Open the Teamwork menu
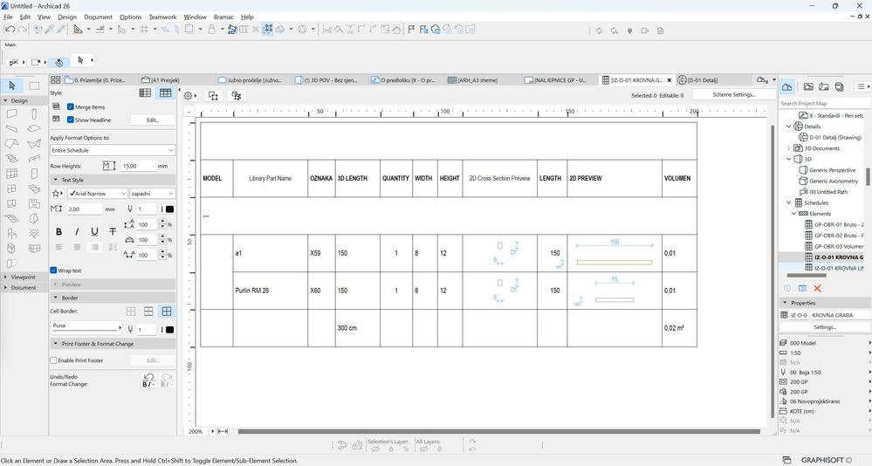The height and width of the screenshot is (466, 872). coord(163,17)
